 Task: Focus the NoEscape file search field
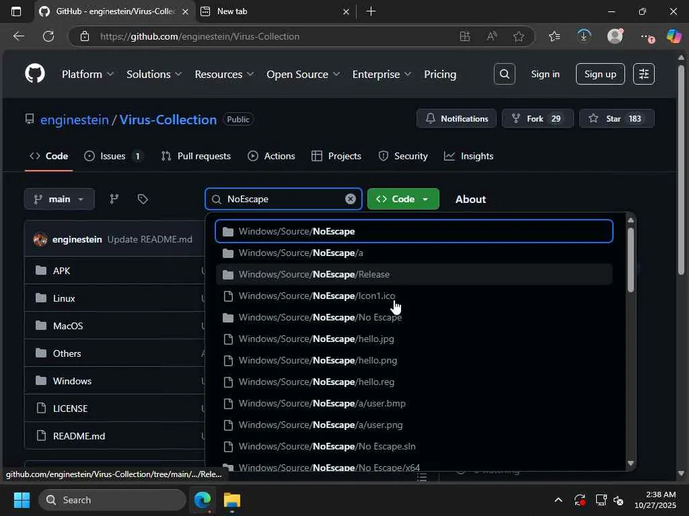click(x=283, y=199)
